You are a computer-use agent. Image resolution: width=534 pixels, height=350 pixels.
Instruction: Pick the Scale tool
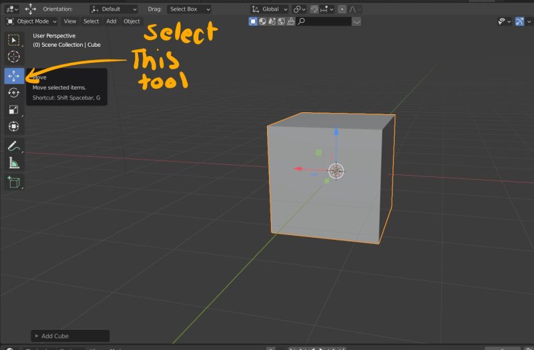pyautogui.click(x=13, y=110)
